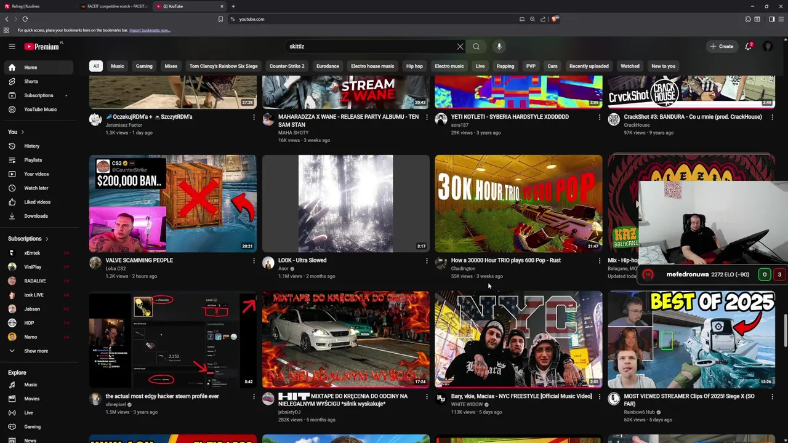Open title 'the actual most edgy hacker steam profile ever'

[162, 396]
